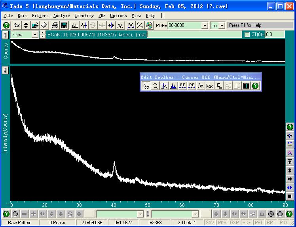Click the filled peak paint tool icon
The height and width of the screenshot is (227, 296).
coord(173,86)
